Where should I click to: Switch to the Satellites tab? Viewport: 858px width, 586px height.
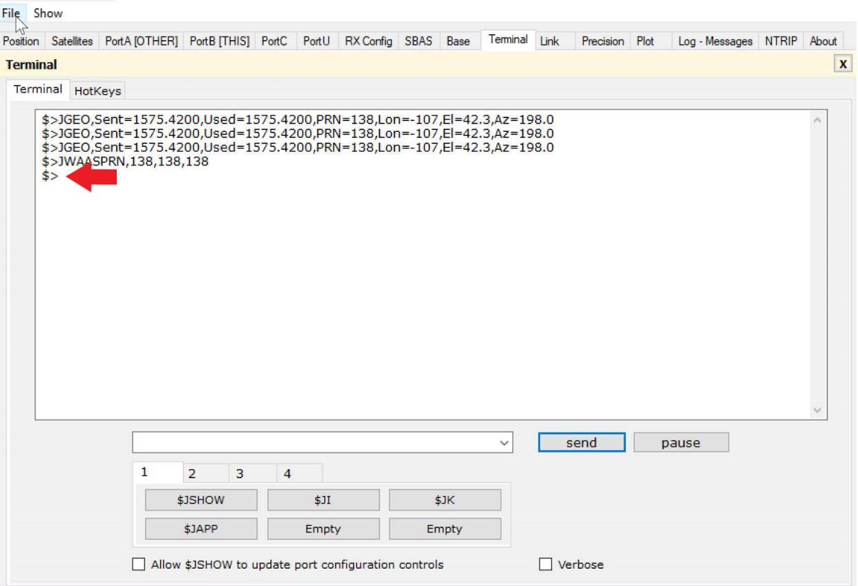(72, 41)
